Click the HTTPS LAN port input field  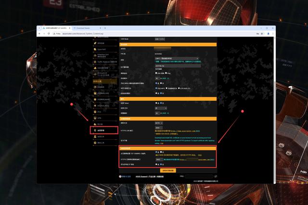click(158, 128)
